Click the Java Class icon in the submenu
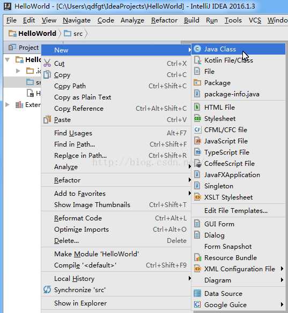 [x=197, y=49]
